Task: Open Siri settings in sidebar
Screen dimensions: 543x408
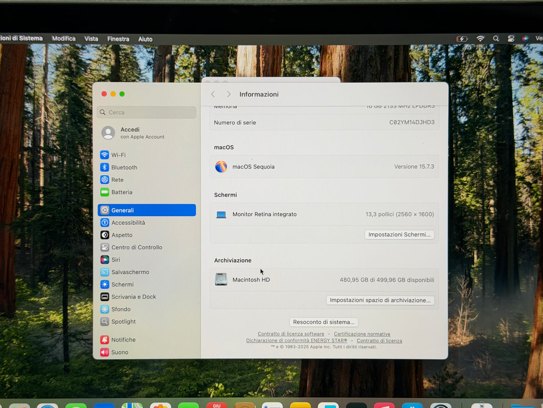Action: pos(147,260)
